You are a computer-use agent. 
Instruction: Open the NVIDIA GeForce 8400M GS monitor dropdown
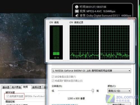[x=91, y=71]
